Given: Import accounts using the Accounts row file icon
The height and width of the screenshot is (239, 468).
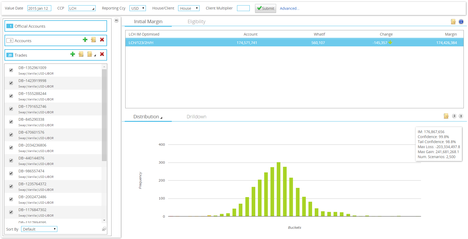Looking at the screenshot, I should 94,40.
